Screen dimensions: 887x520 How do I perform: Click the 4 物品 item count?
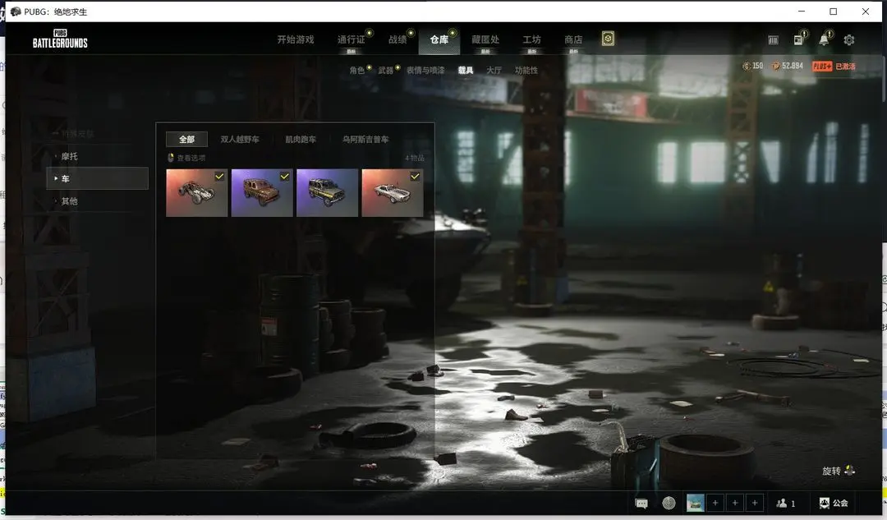point(414,158)
